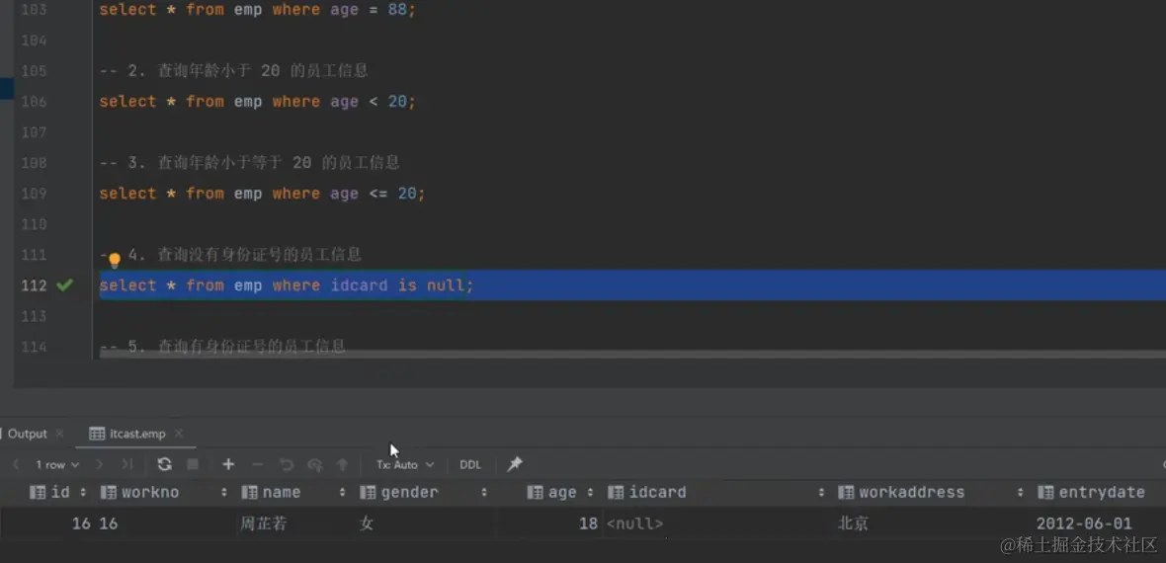Submit changes up arrow icon
Screen dimensions: 1166x563
click(342, 465)
